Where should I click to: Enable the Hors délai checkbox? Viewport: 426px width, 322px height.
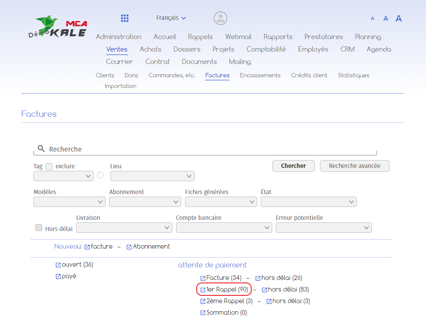click(x=39, y=228)
